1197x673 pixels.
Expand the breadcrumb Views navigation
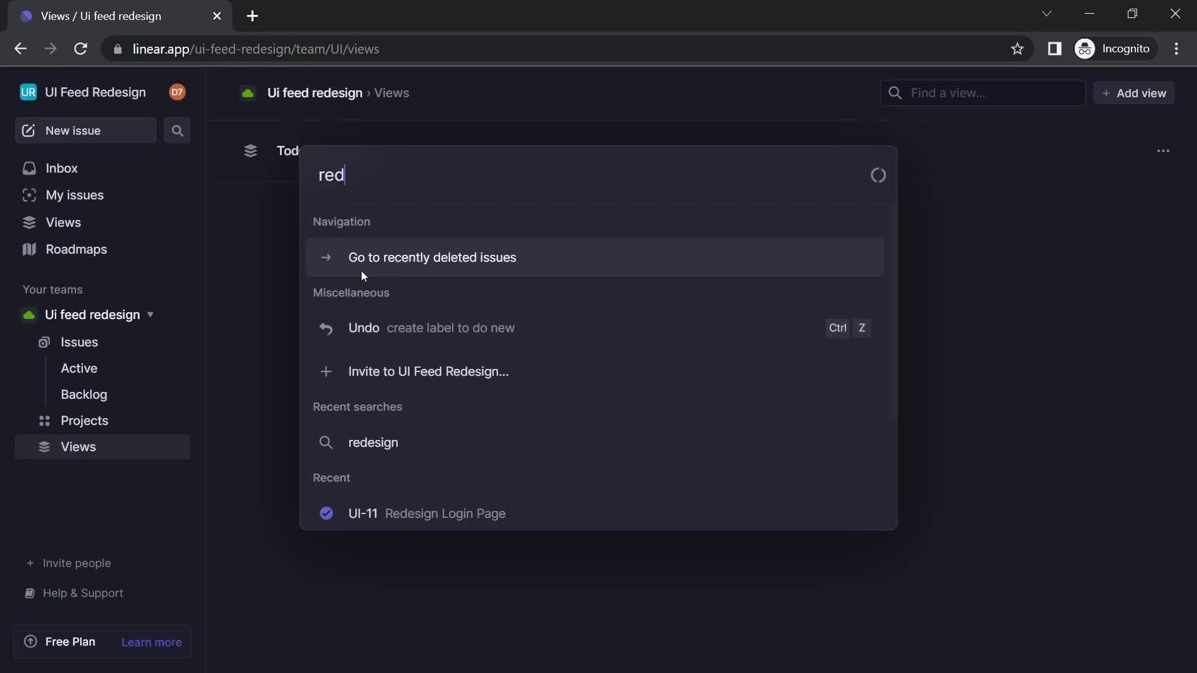tap(392, 92)
